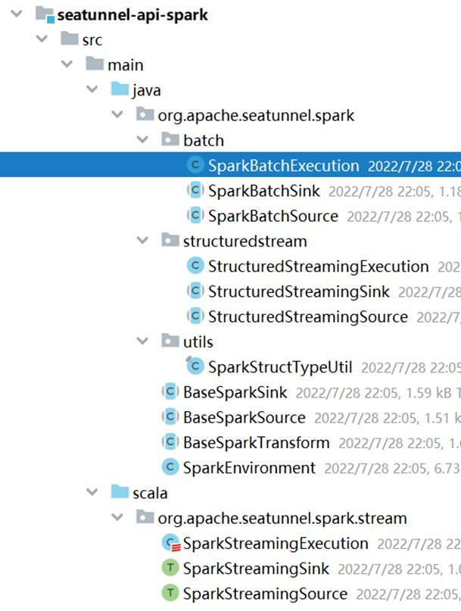Click the structuredstream package label
The height and width of the screenshot is (611, 461).
pos(245,242)
